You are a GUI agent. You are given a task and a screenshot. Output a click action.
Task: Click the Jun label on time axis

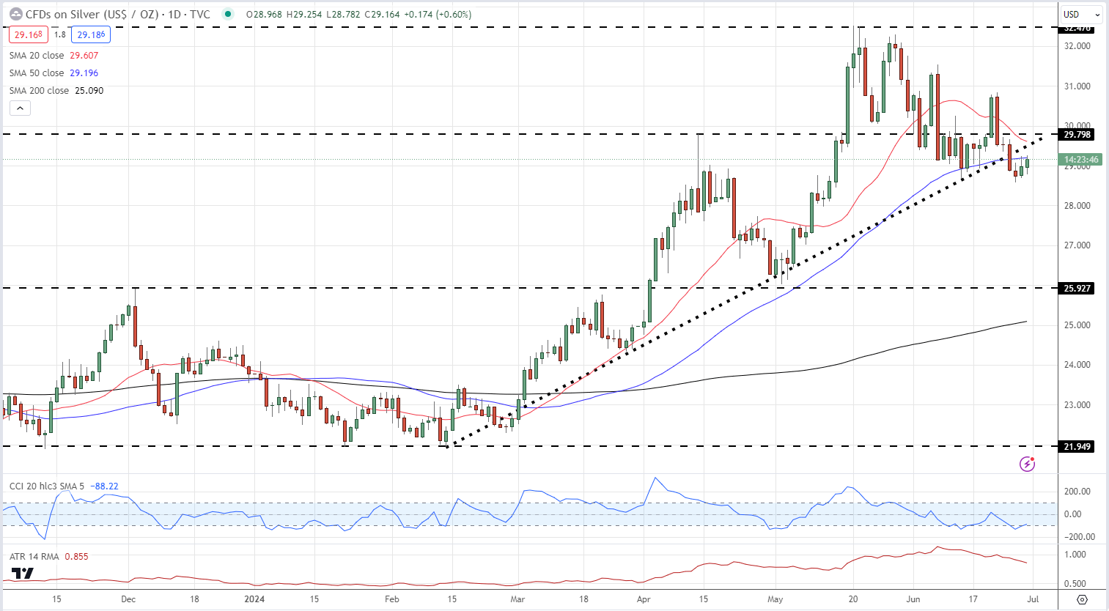(913, 599)
